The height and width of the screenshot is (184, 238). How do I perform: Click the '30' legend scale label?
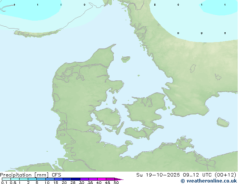coord(81,182)
